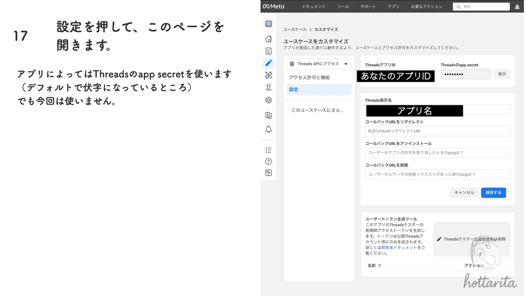Image resolution: width=526 pixels, height=296 pixels.
Task: Click the カスタマイズ breadcrumb
Action: point(326,29)
